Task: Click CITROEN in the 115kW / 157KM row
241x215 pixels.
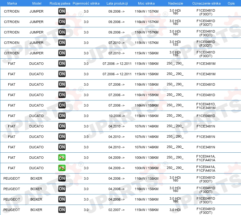Action: [x=12, y=43]
